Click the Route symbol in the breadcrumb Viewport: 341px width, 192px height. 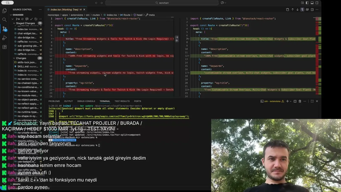coord(125,15)
